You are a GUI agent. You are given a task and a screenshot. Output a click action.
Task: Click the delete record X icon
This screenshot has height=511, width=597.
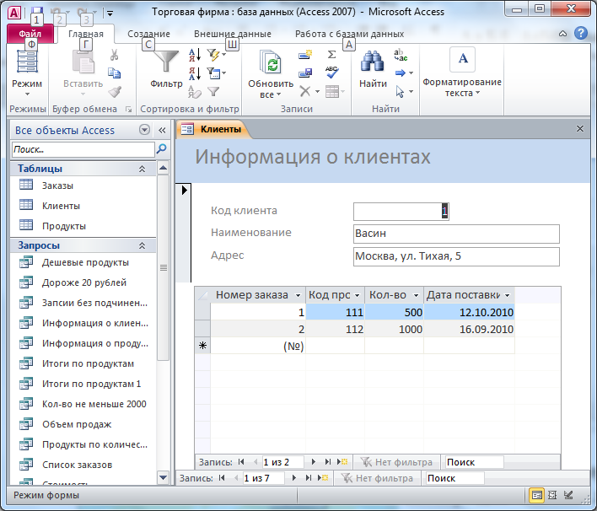click(x=305, y=91)
